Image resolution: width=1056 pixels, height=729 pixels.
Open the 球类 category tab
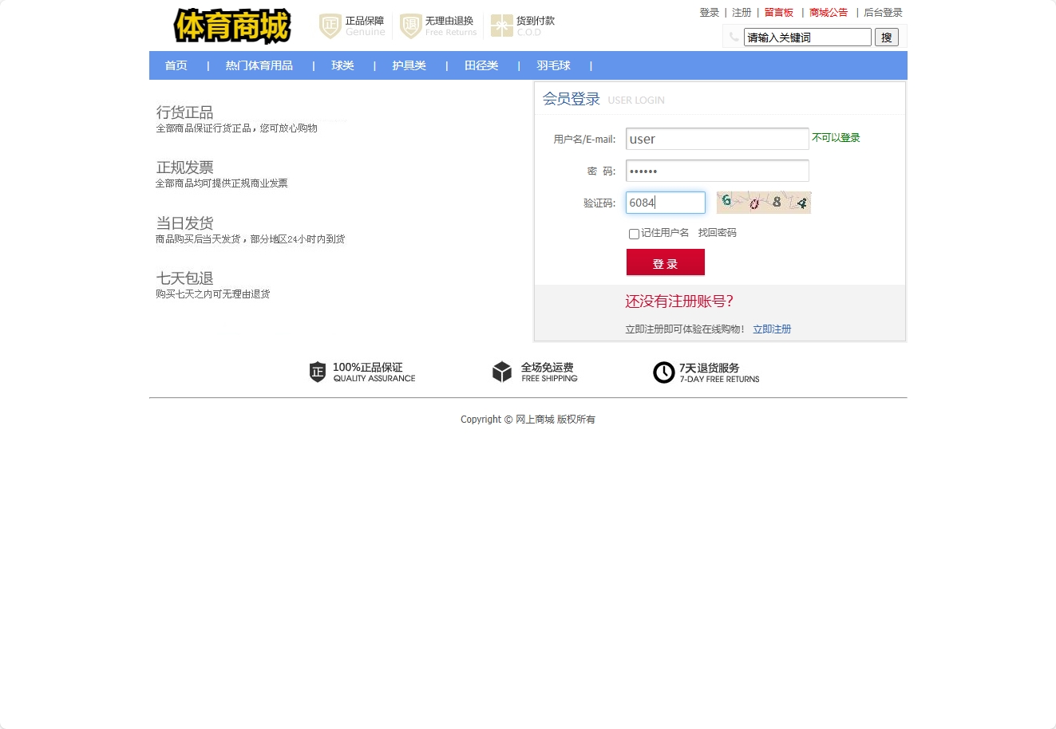(x=342, y=65)
